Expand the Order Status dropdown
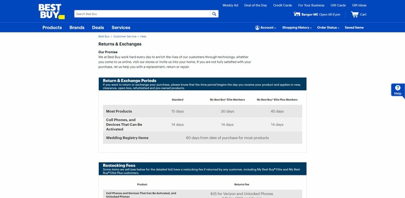The width and height of the screenshot is (405, 198). click(328, 28)
